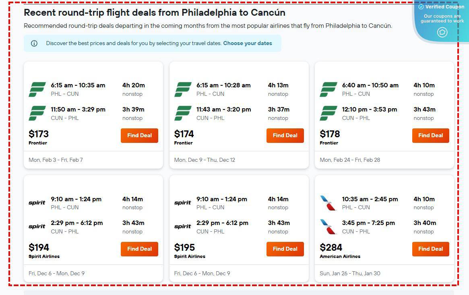Click Find Deal for the $194 Spirit Airlines fare
This screenshot has width=469, height=295.
[139, 249]
